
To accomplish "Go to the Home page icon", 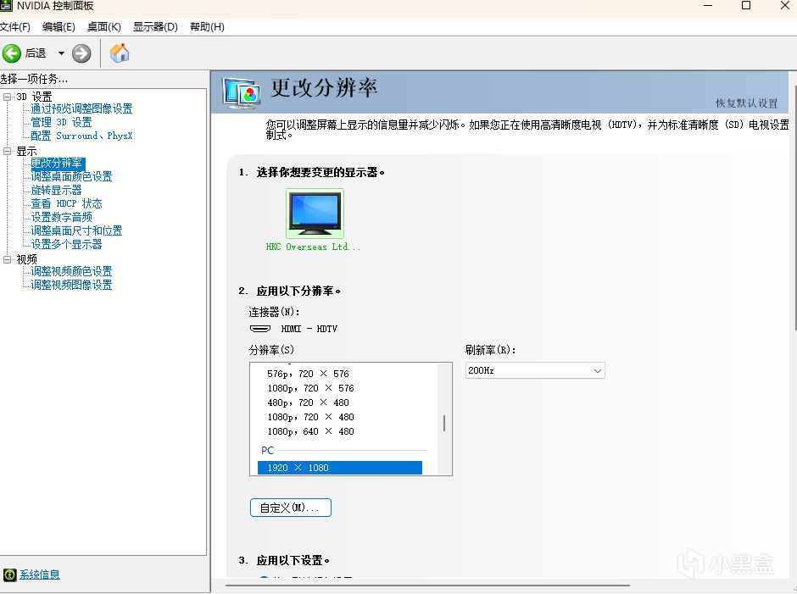I will (x=120, y=53).
